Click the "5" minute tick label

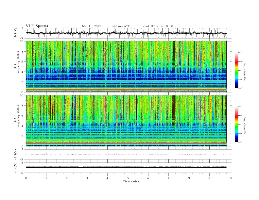tap(128, 178)
